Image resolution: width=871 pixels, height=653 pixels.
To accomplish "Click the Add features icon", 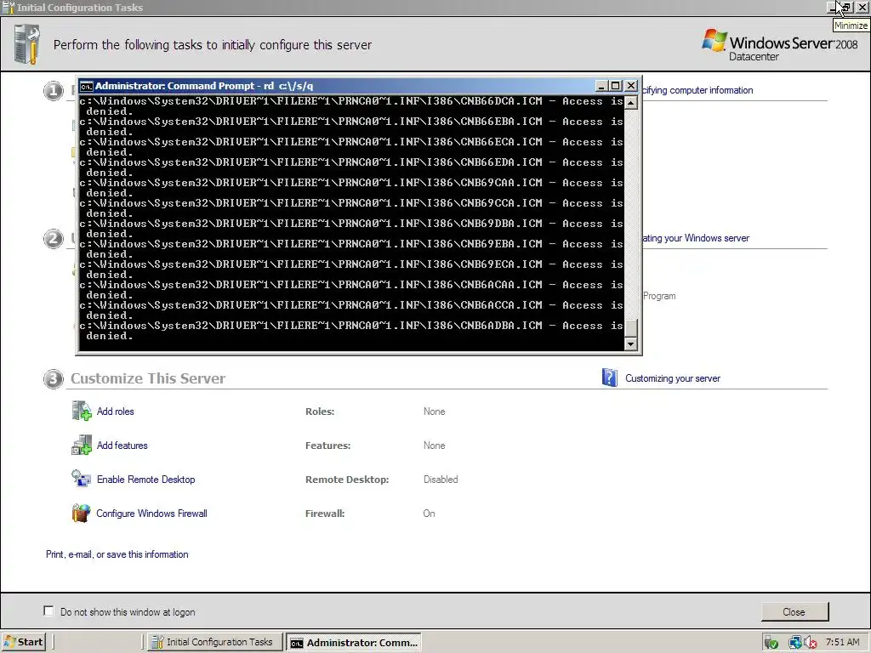I will click(x=81, y=446).
